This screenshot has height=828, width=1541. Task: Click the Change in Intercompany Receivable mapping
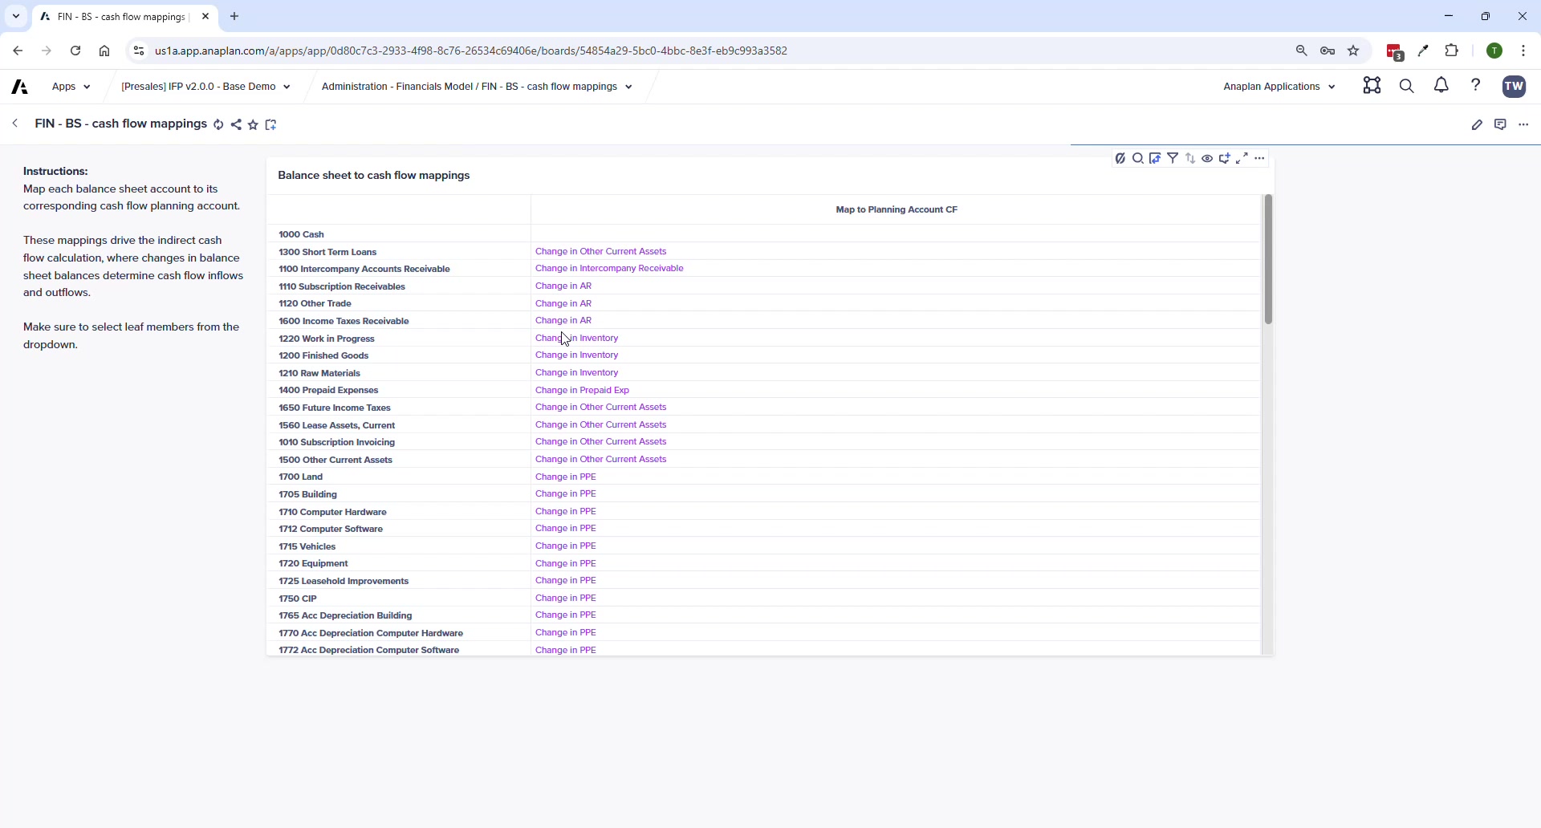point(609,270)
